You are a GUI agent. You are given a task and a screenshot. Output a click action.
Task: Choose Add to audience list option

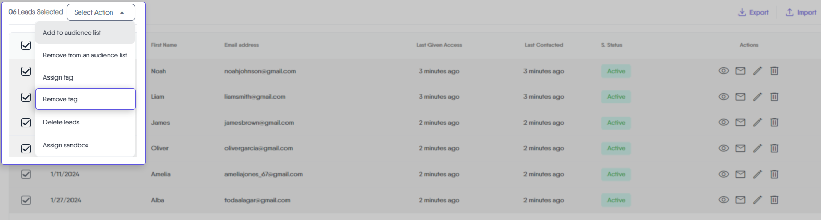72,33
